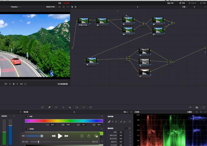Show the Scopes panel icon
207x146 pixels.
tap(197, 107)
